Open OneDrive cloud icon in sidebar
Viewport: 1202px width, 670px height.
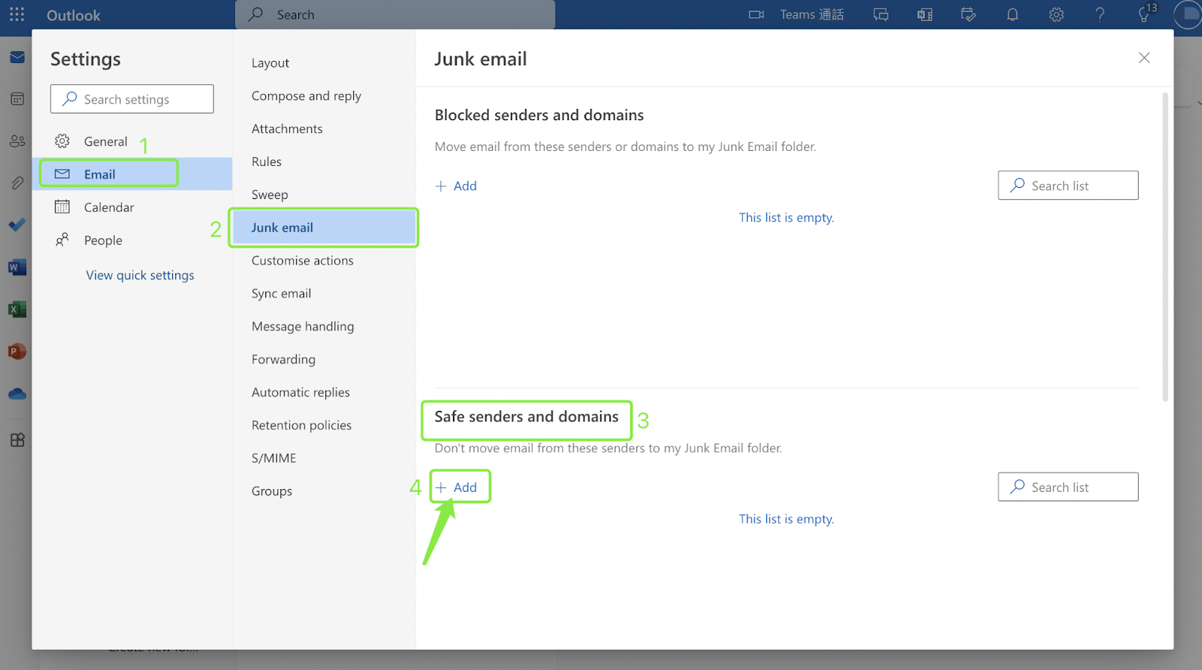click(17, 394)
